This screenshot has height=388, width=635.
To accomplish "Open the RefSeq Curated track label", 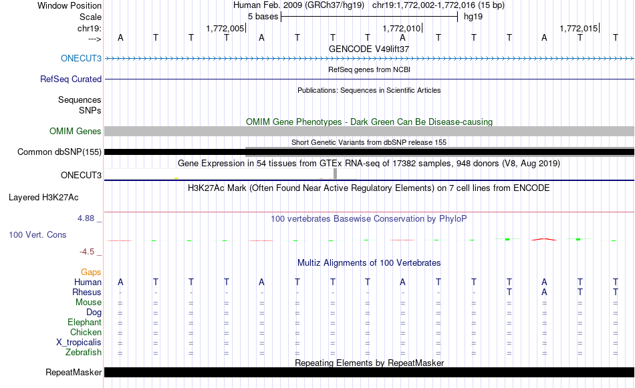I will point(71,79).
